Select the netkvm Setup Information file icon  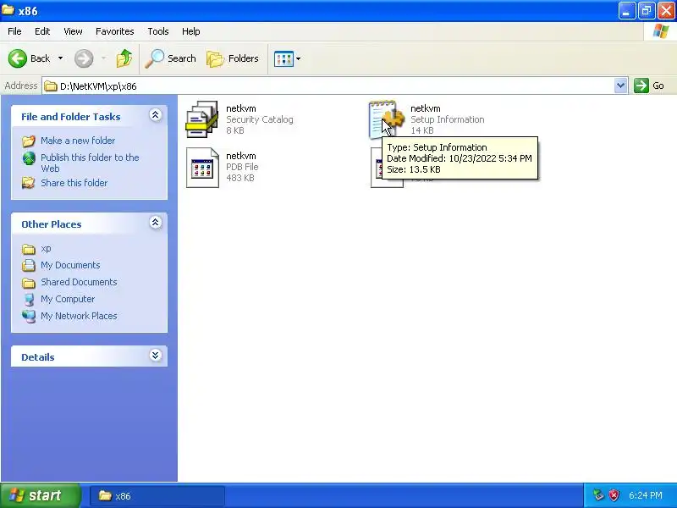pos(387,119)
